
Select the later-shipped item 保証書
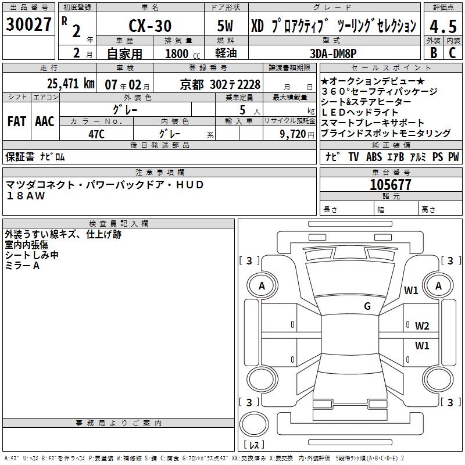pyautogui.click(x=20, y=157)
